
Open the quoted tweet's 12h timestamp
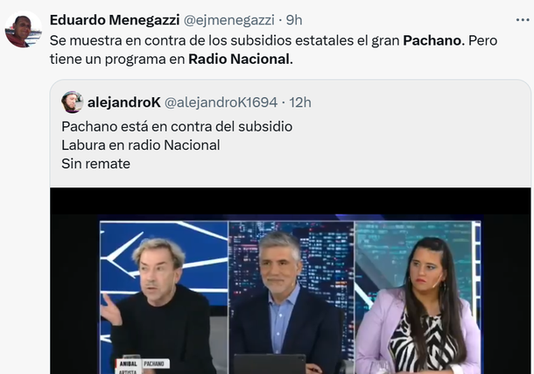300,102
